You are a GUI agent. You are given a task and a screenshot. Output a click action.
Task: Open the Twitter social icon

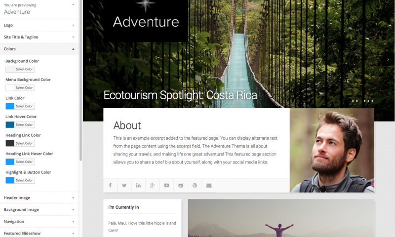(x=124, y=185)
